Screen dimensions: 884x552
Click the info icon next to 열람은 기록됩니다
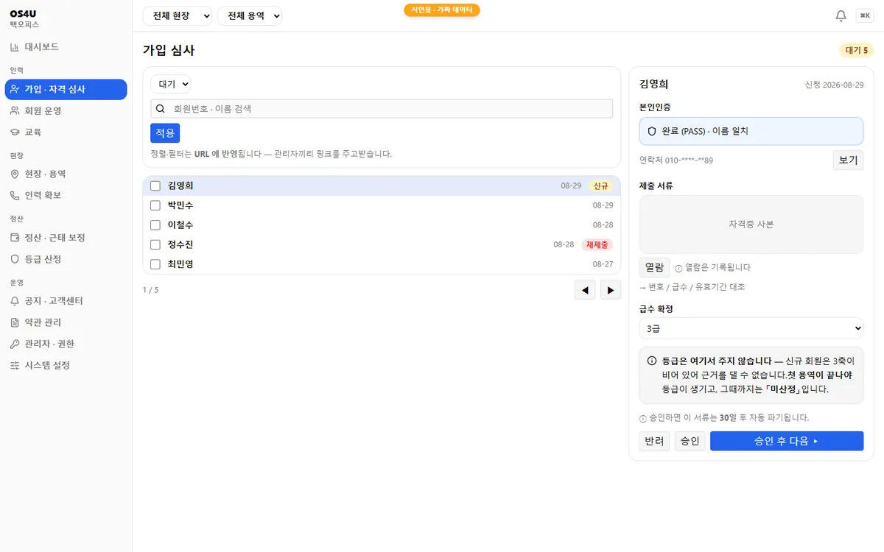pyautogui.click(x=678, y=268)
